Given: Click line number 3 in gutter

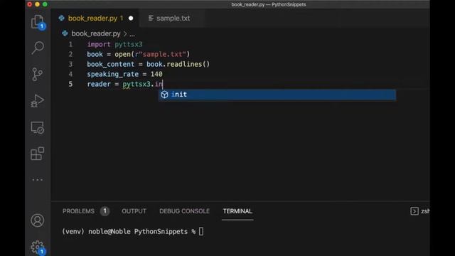Looking at the screenshot, I should coord(70,64).
